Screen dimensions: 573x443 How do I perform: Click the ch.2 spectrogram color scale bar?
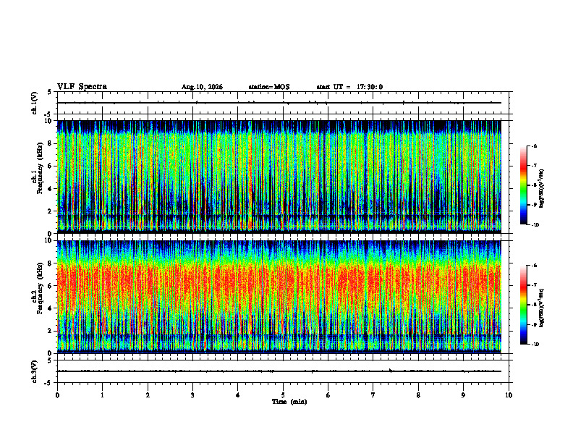tap(523, 305)
